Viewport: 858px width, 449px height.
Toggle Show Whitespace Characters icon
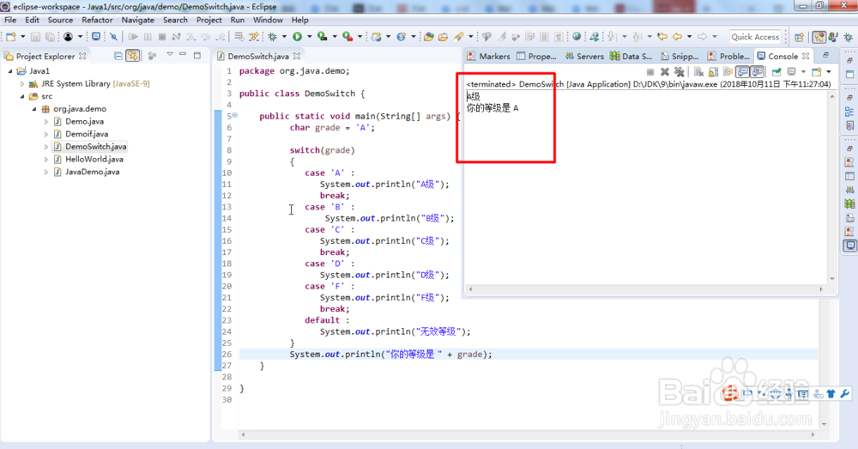click(559, 37)
